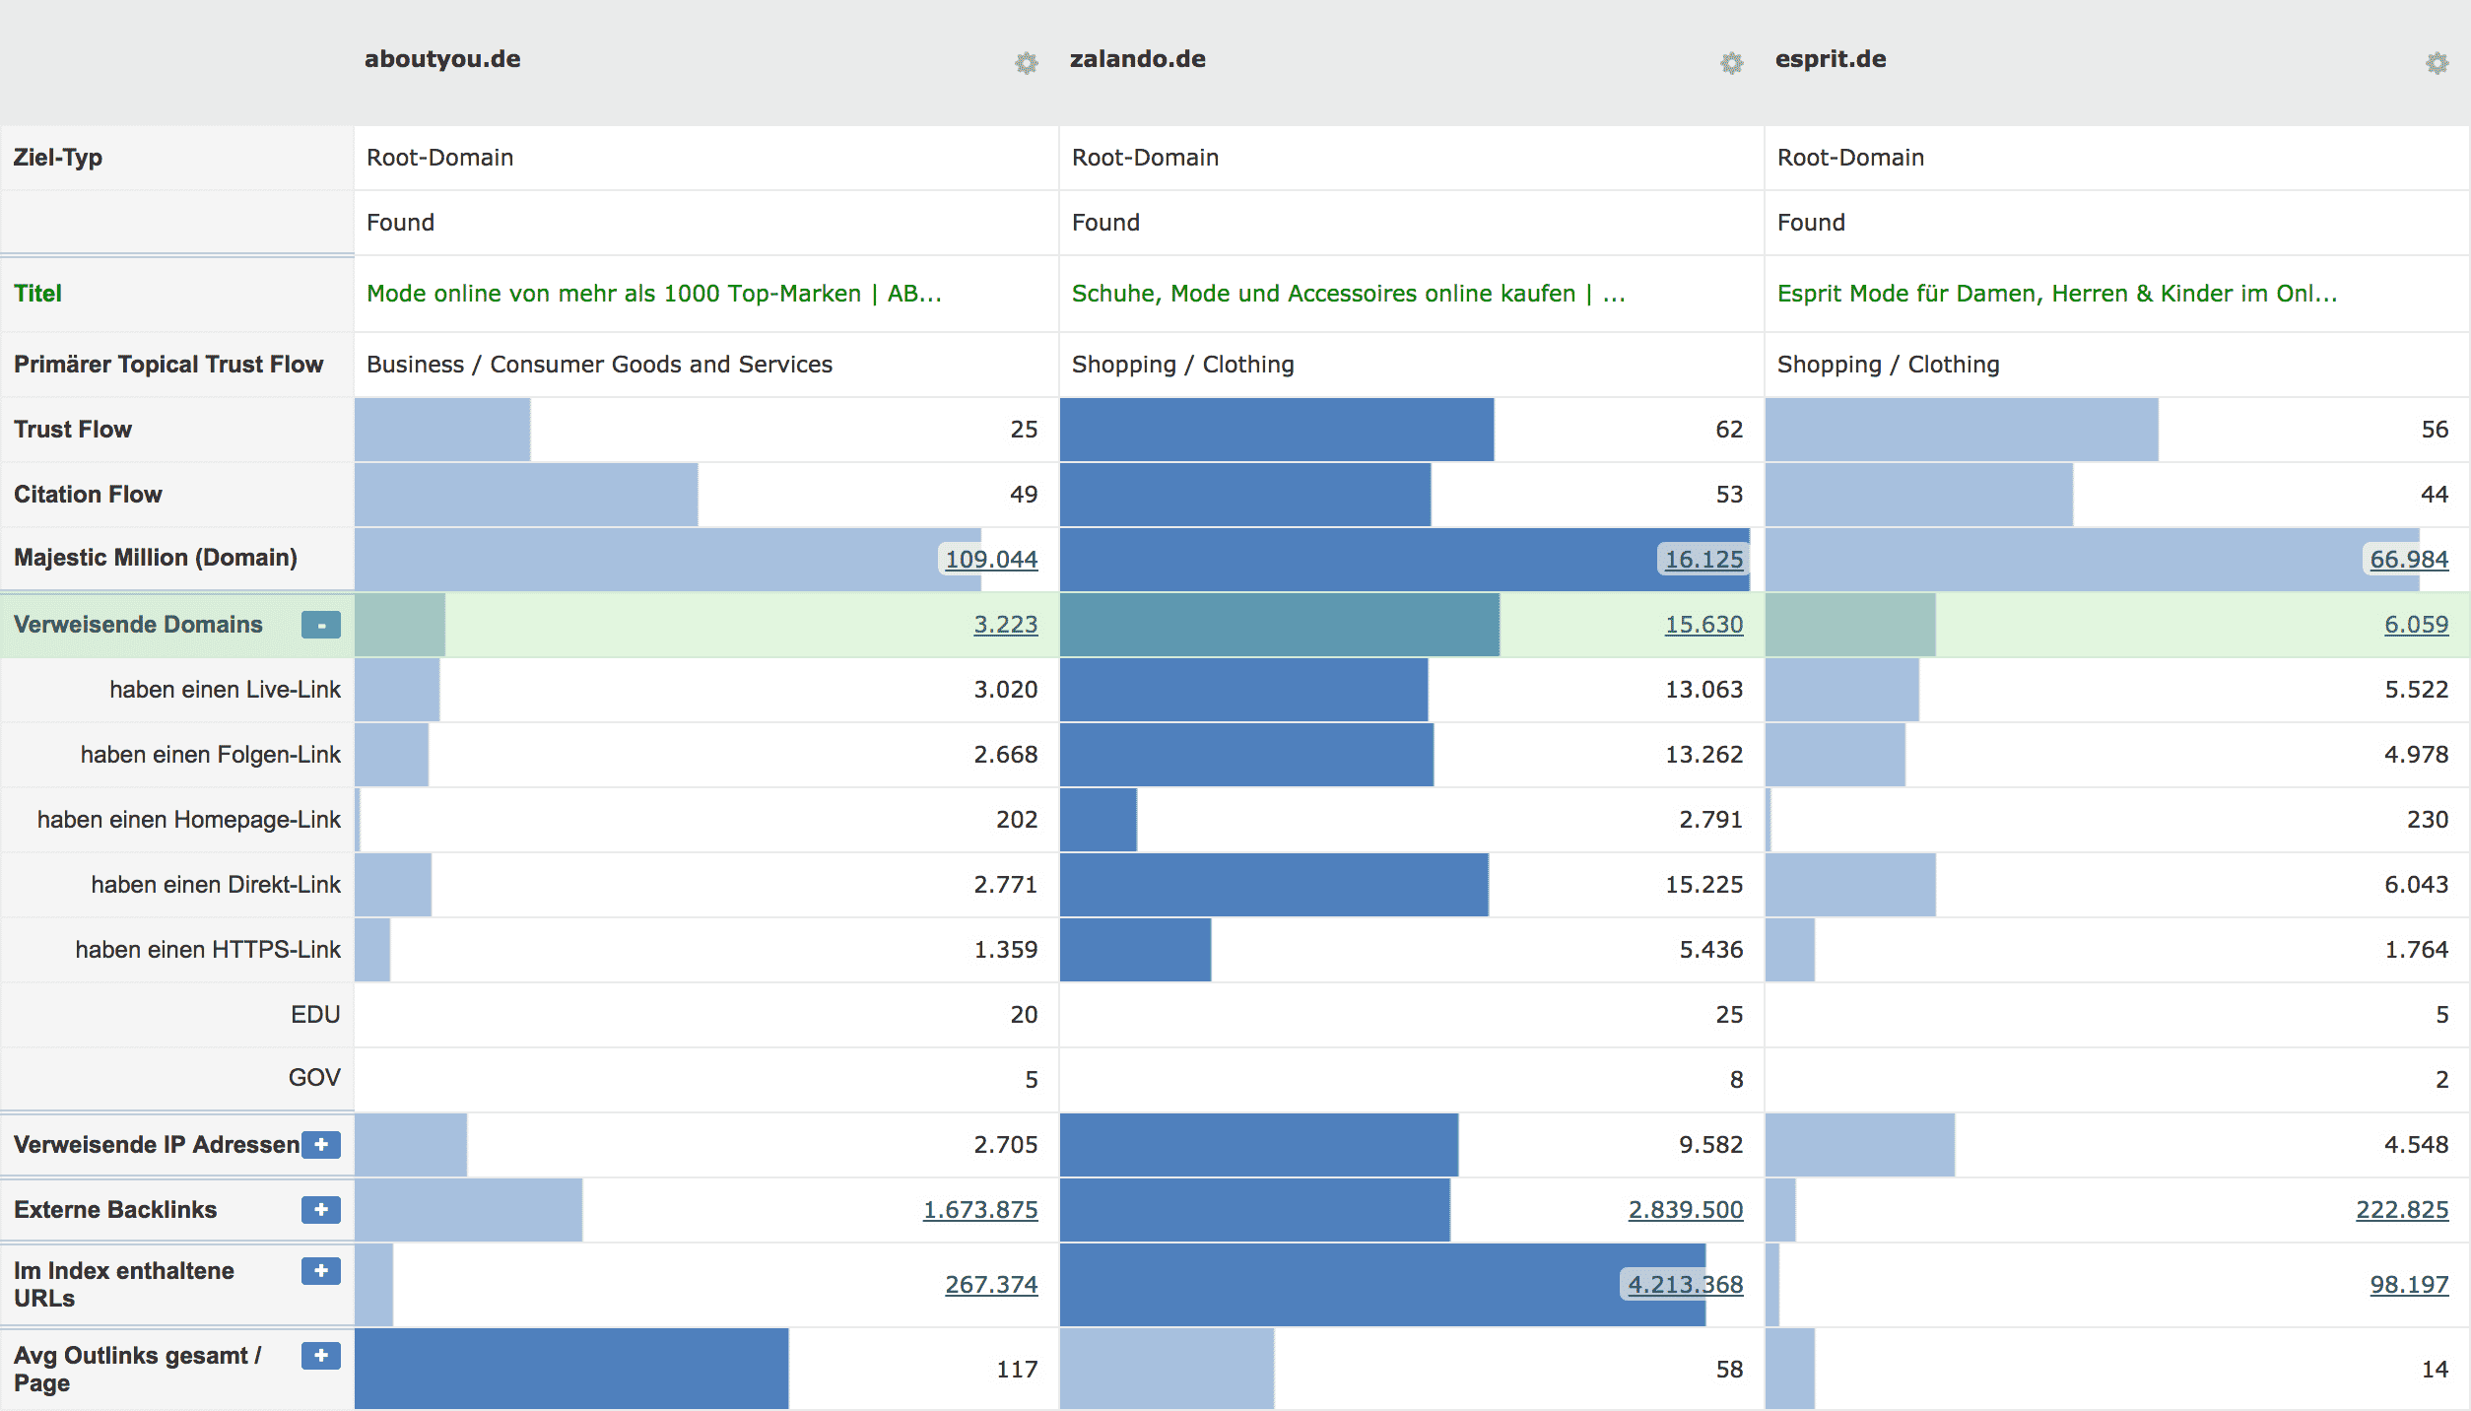
Task: Open aboutyou.de referring domains count 3.223
Action: click(x=1005, y=624)
